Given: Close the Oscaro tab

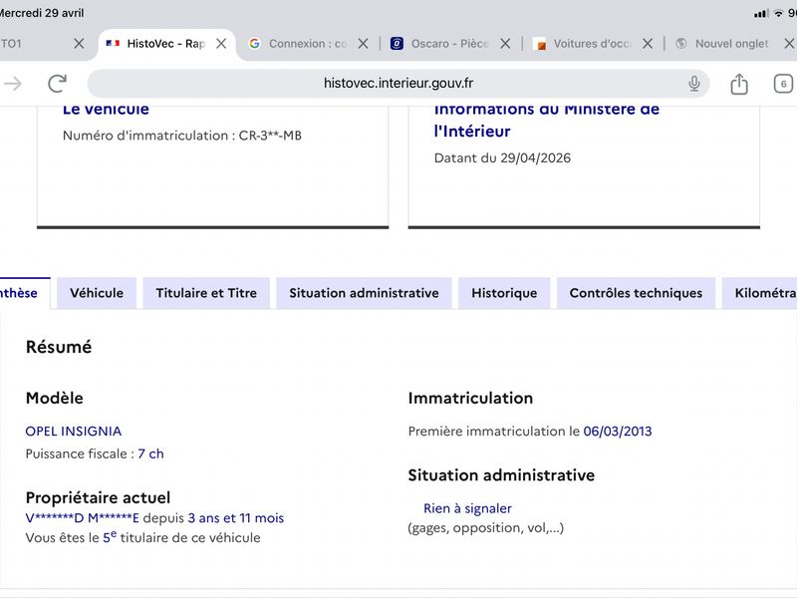Looking at the screenshot, I should tap(505, 44).
